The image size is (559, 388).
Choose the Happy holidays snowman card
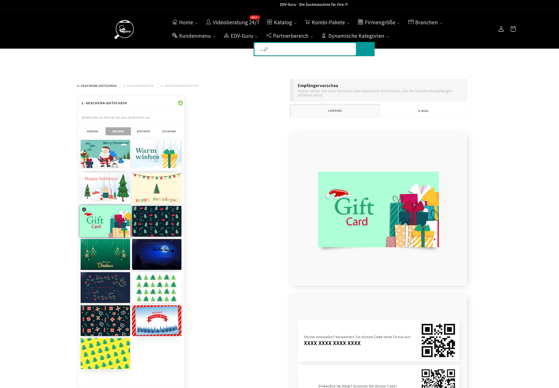pos(105,188)
